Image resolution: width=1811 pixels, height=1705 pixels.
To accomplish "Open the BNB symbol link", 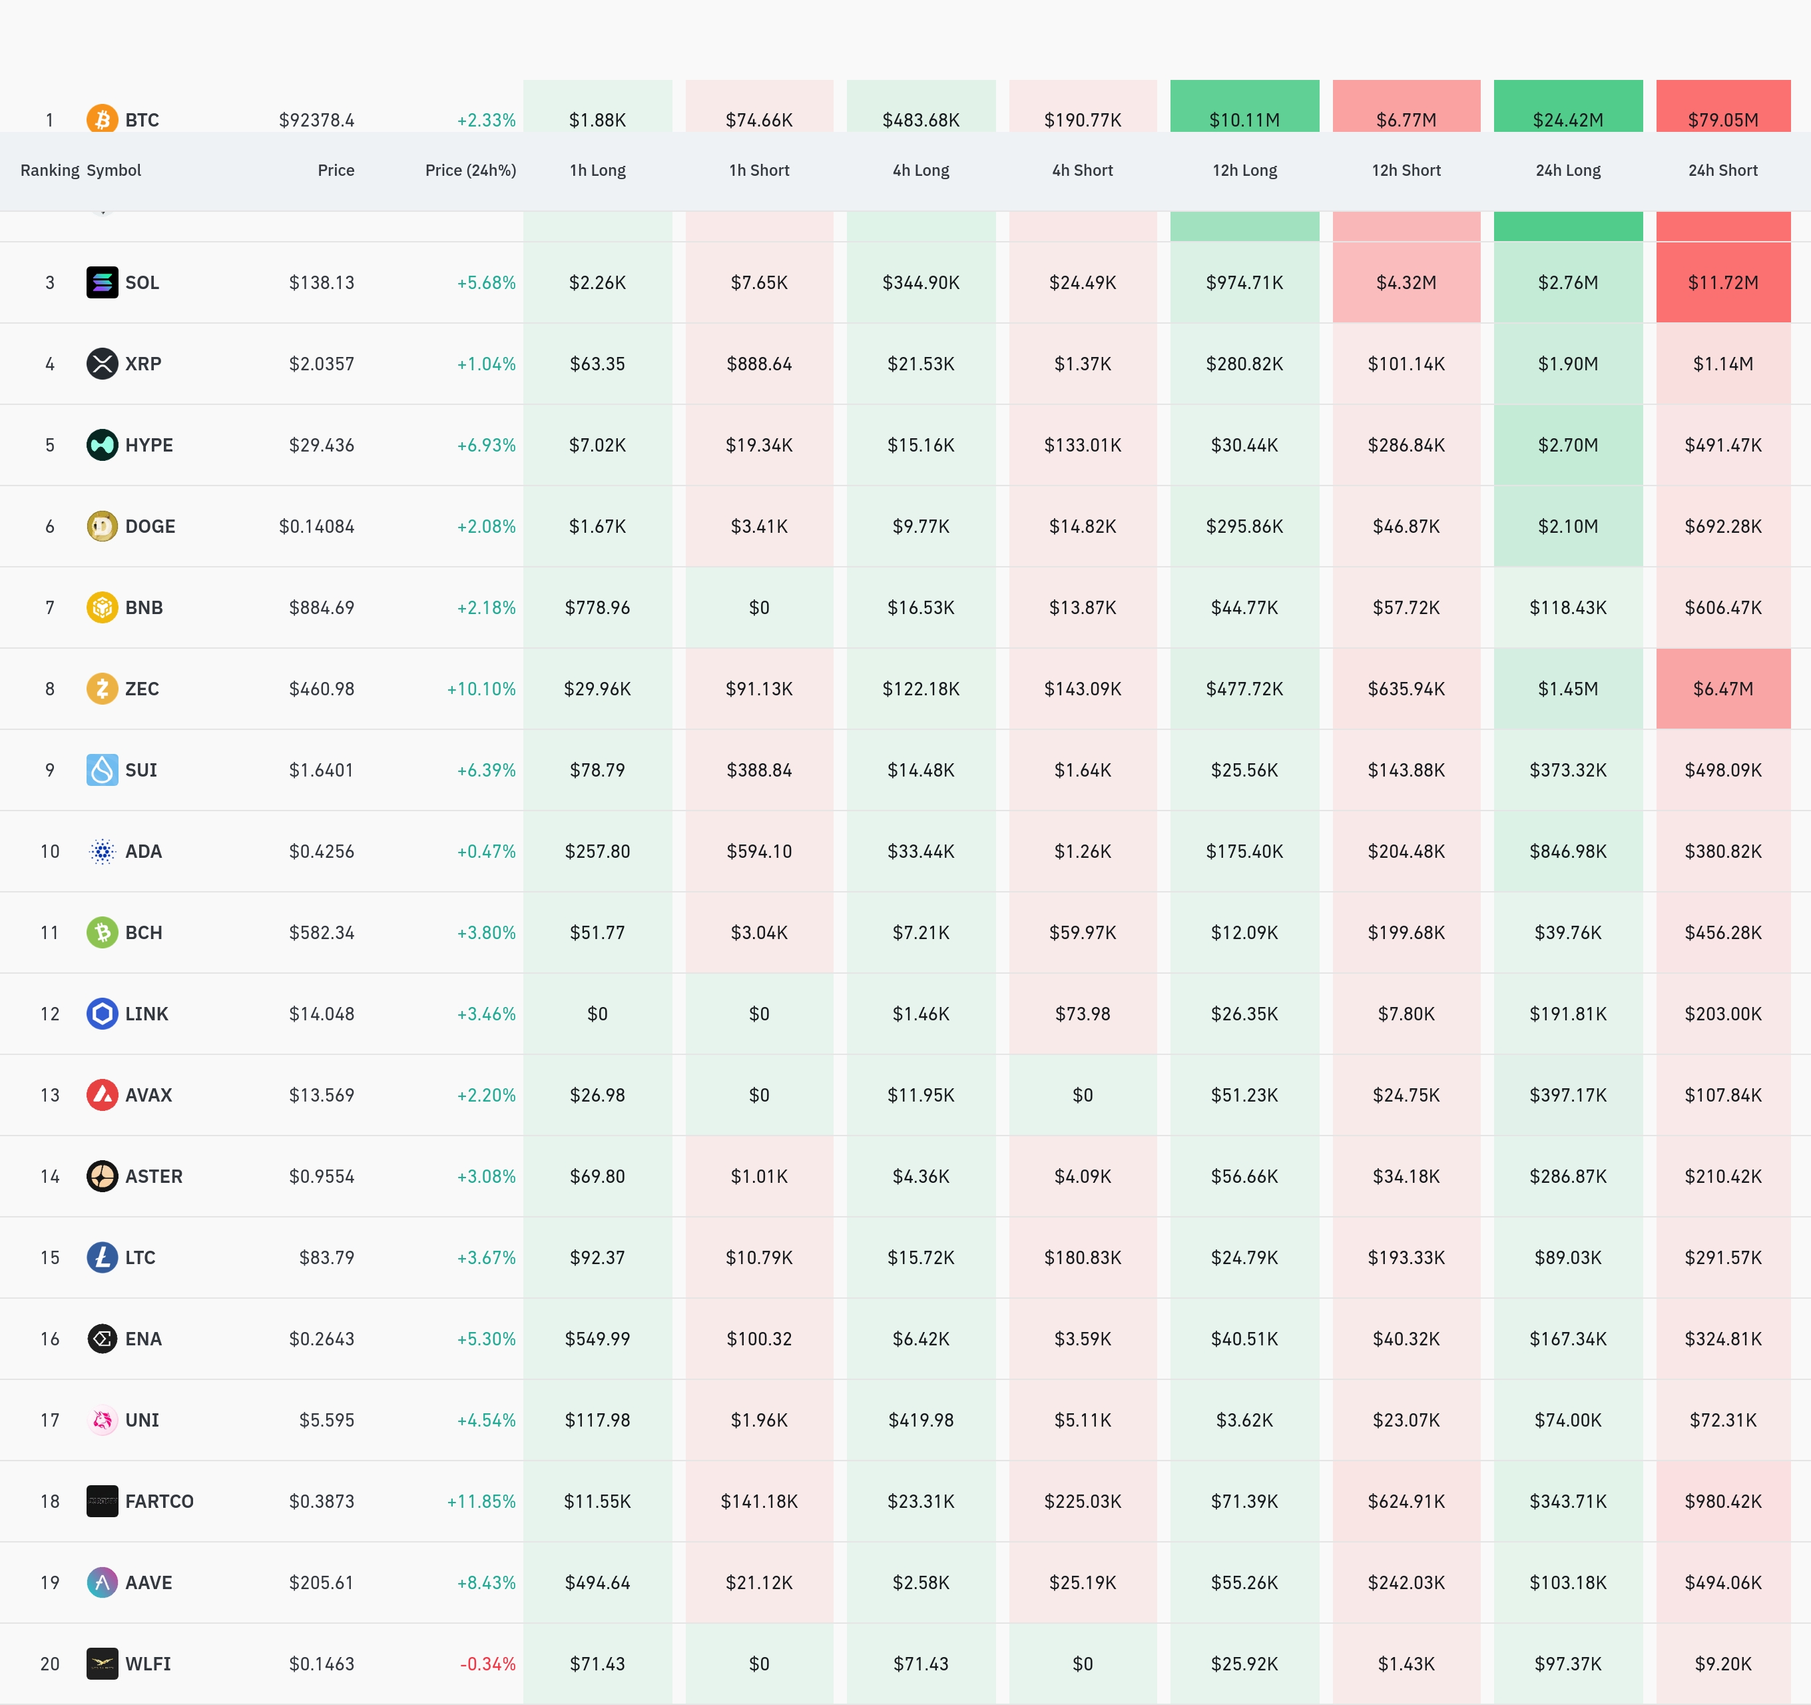I will click(x=144, y=608).
